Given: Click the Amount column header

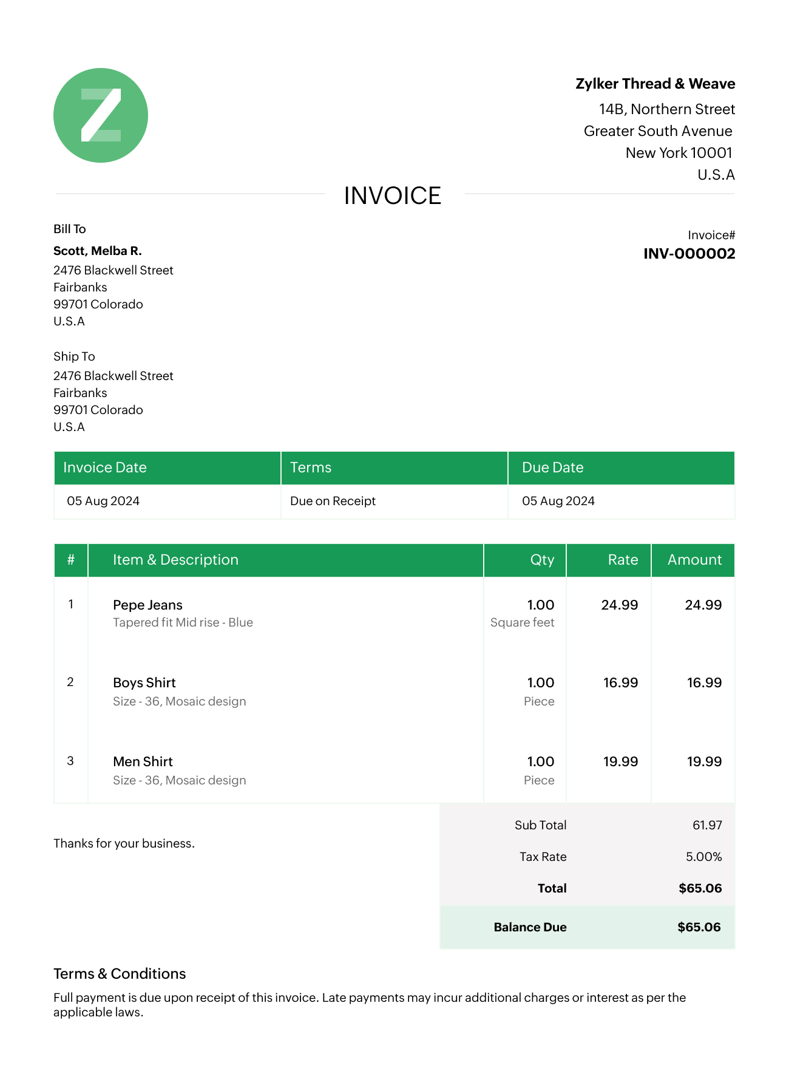Looking at the screenshot, I should tap(694, 560).
